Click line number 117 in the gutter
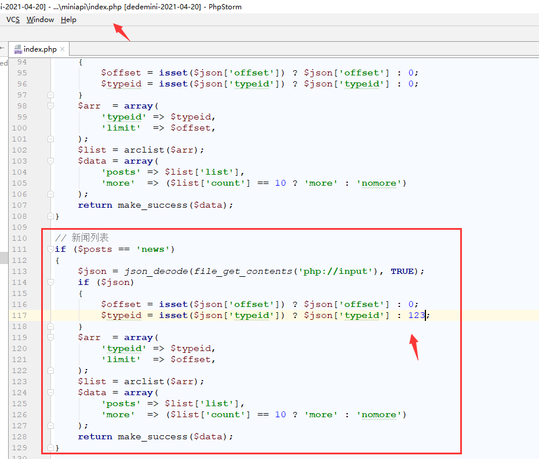The image size is (539, 459). tap(20, 316)
